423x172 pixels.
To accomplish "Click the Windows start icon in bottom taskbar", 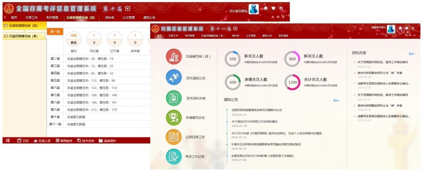I will click(8, 140).
